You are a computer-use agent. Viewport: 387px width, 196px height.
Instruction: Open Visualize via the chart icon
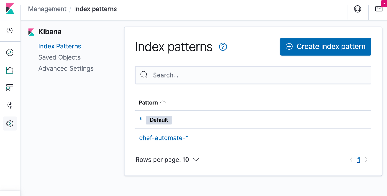pyautogui.click(x=10, y=70)
